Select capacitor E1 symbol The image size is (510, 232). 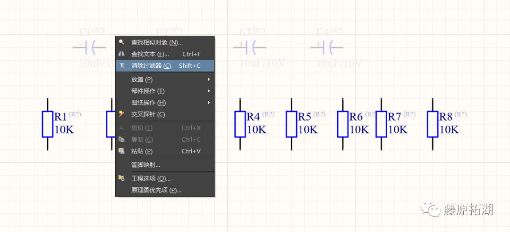[89, 48]
